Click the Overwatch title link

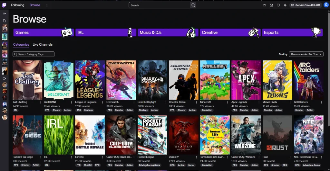[112, 102]
